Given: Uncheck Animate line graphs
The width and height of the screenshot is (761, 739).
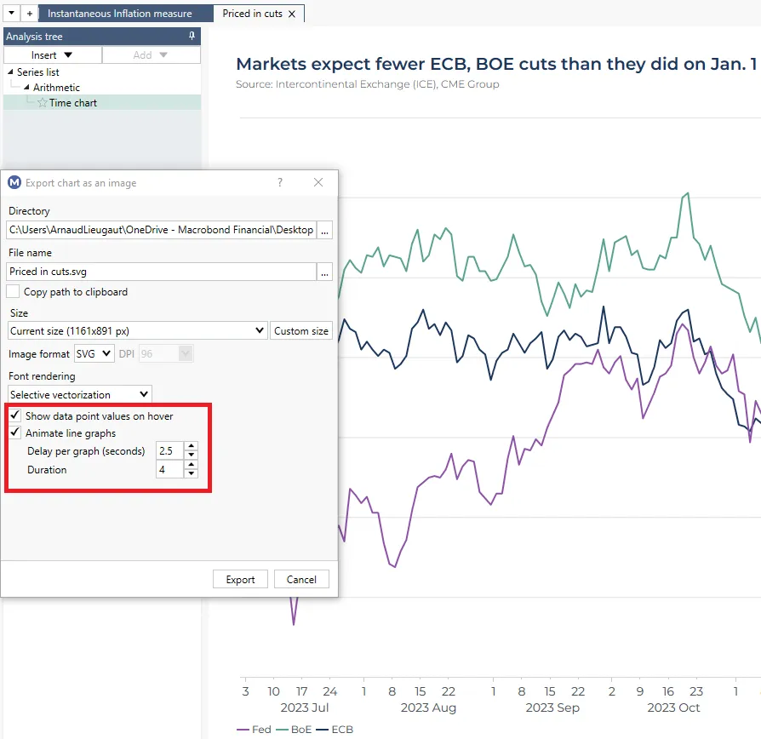Looking at the screenshot, I should click(15, 433).
